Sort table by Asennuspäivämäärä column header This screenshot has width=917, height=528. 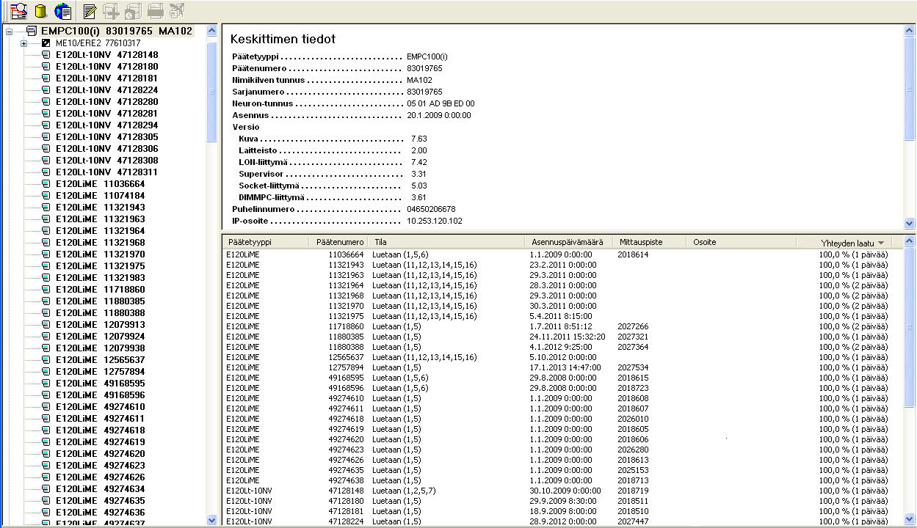click(568, 242)
